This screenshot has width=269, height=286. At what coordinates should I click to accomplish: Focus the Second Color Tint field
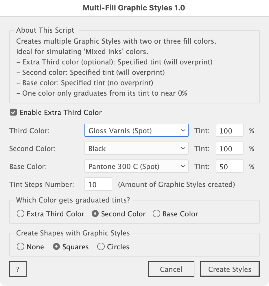point(229,148)
